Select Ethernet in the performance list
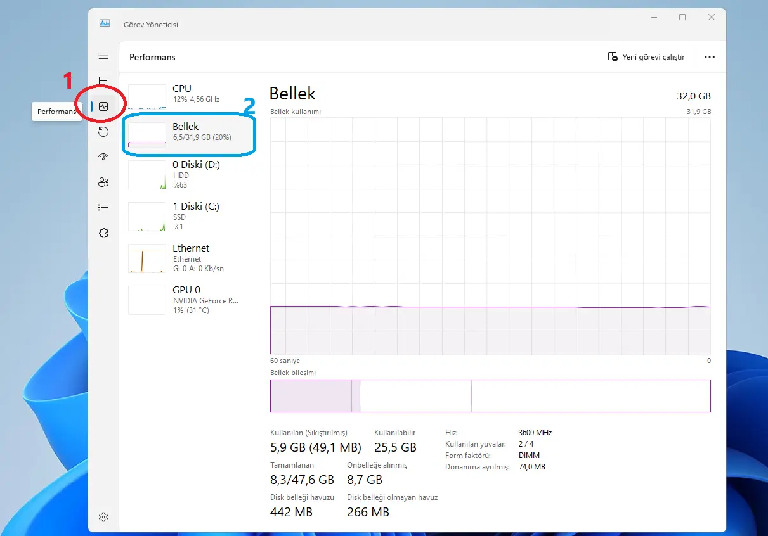 [190, 258]
